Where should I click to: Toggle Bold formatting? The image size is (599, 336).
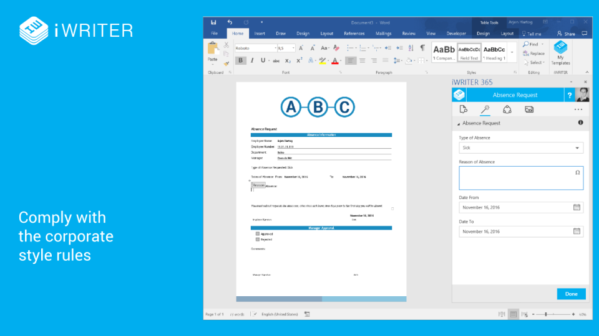(x=240, y=60)
